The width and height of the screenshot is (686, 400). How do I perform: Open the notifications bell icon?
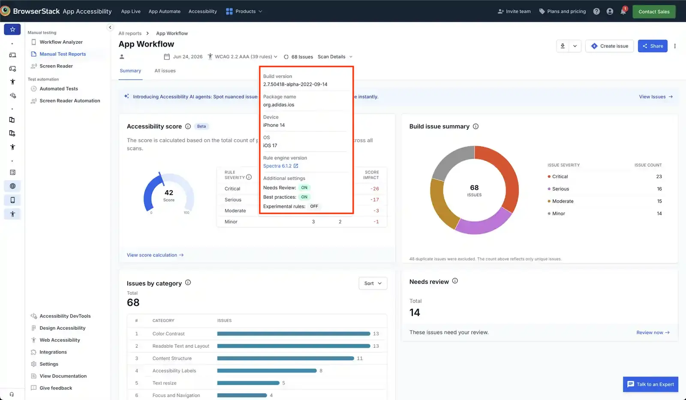pos(623,12)
